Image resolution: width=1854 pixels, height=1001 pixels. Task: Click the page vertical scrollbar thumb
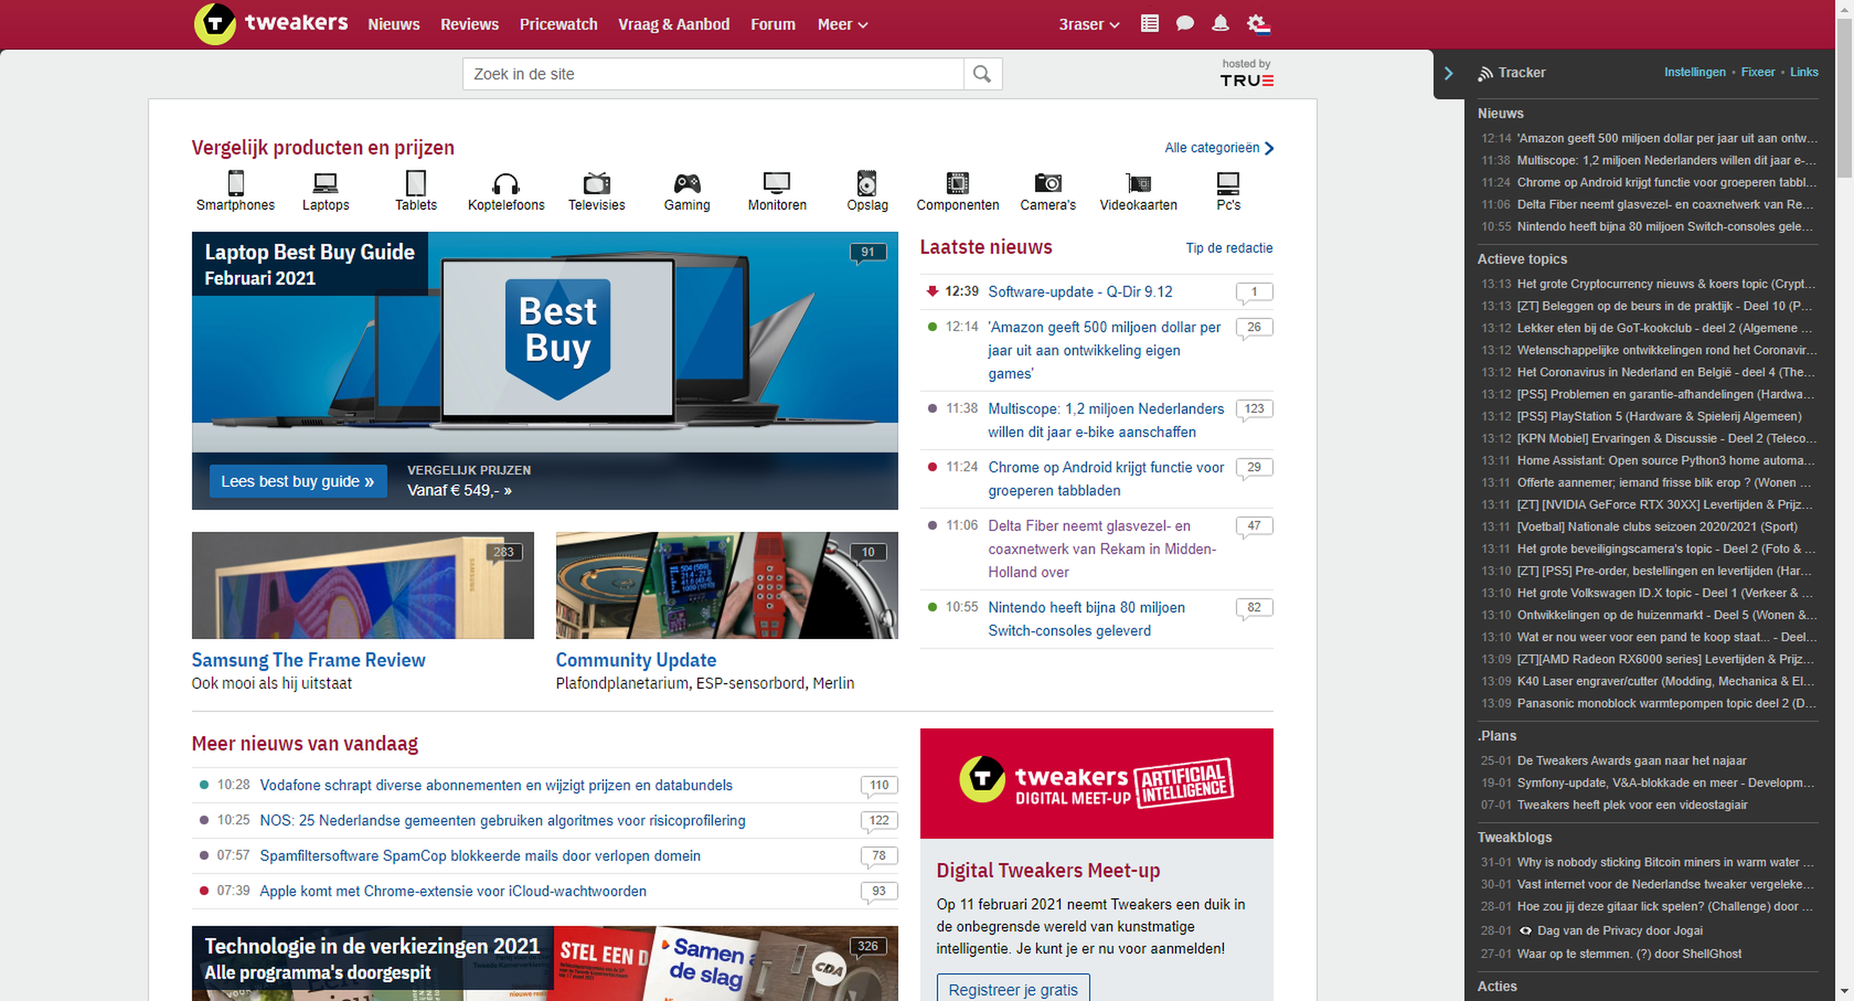(1844, 97)
